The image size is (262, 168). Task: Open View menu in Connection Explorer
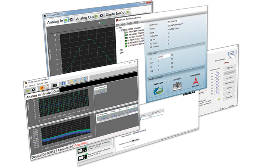tap(123, 24)
